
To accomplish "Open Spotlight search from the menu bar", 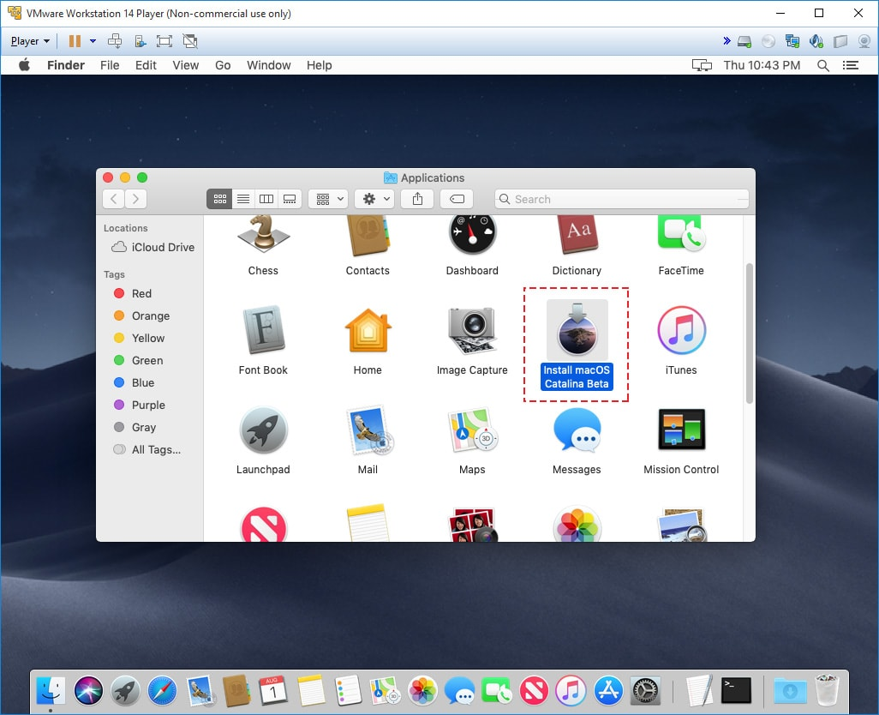I will click(822, 65).
